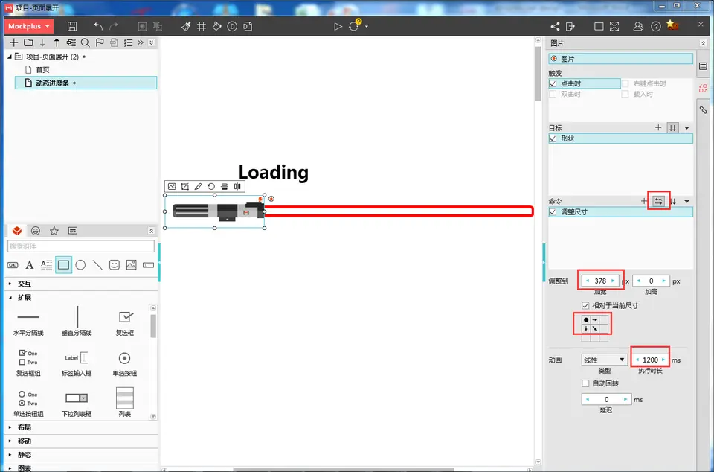Screen dimensions: 714x472
Task: Open the replace image tool above lightsaber
Action: (172, 186)
